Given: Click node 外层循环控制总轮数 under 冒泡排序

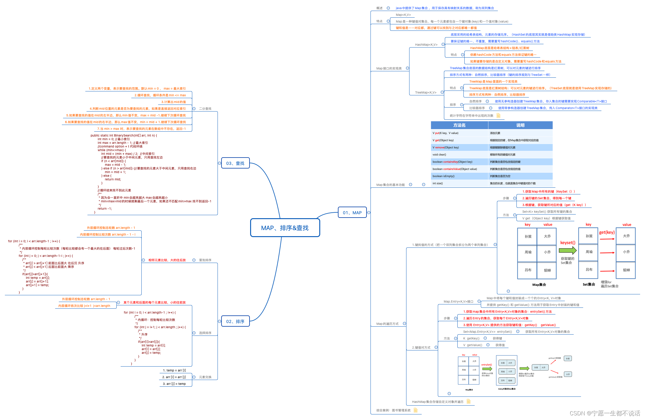Looking at the screenshot, I should click(x=111, y=228).
